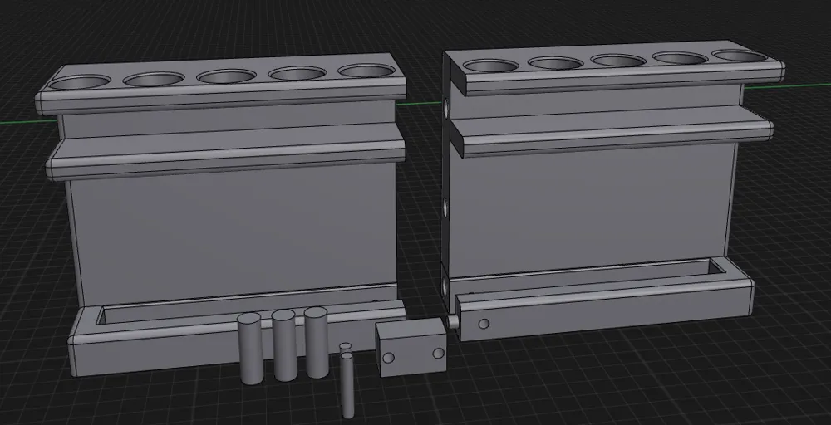The width and height of the screenshot is (831, 425).
Task: Select the leftmost of the three standing cylinders
Action: (x=249, y=348)
